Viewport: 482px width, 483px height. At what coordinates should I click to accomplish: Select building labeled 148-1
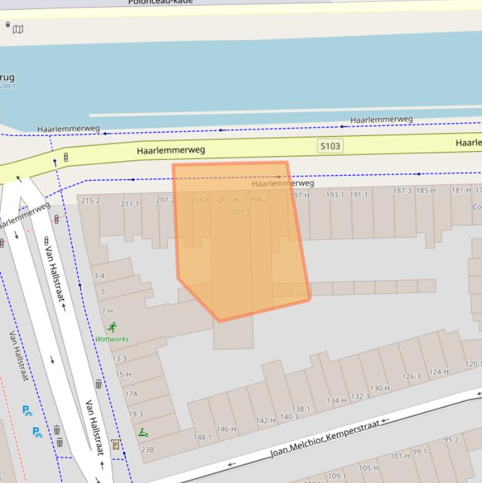coord(202,437)
